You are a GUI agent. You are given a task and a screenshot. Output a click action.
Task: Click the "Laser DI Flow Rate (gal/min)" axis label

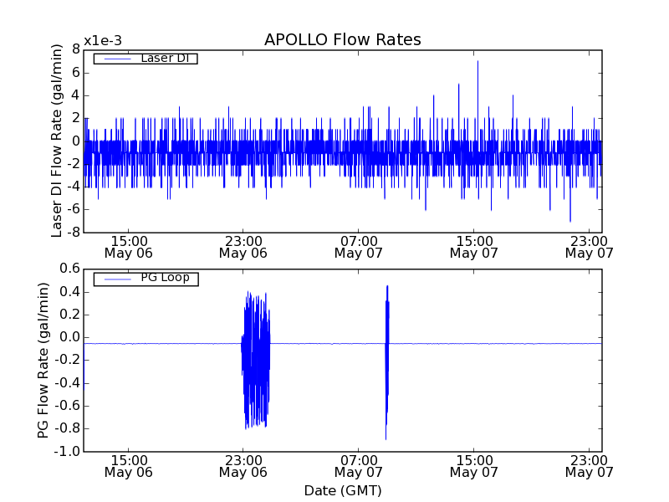point(58,141)
